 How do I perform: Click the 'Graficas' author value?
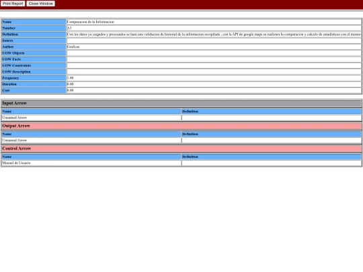coord(73,47)
